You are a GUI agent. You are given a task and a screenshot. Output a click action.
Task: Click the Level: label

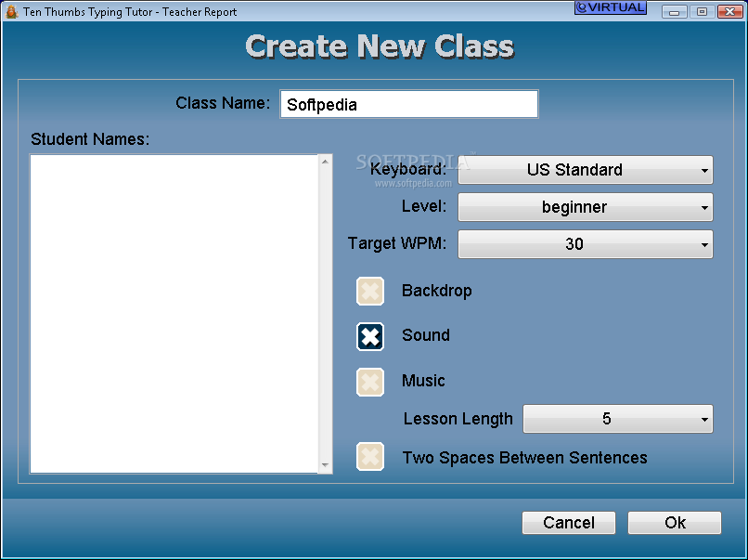[x=424, y=206]
